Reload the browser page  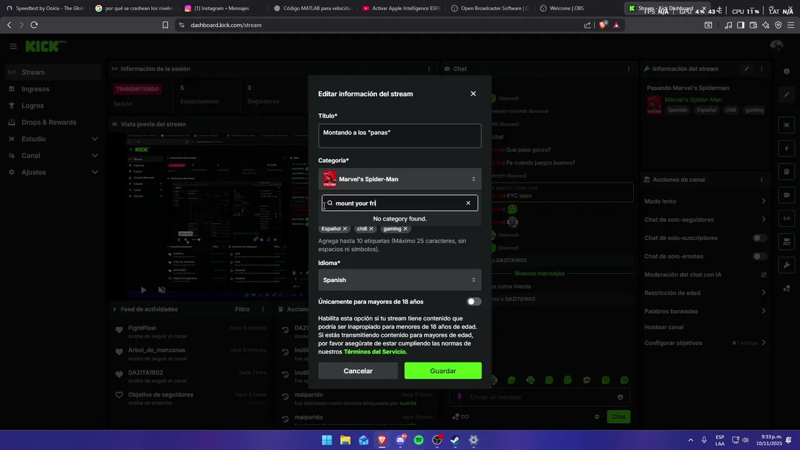(x=34, y=25)
